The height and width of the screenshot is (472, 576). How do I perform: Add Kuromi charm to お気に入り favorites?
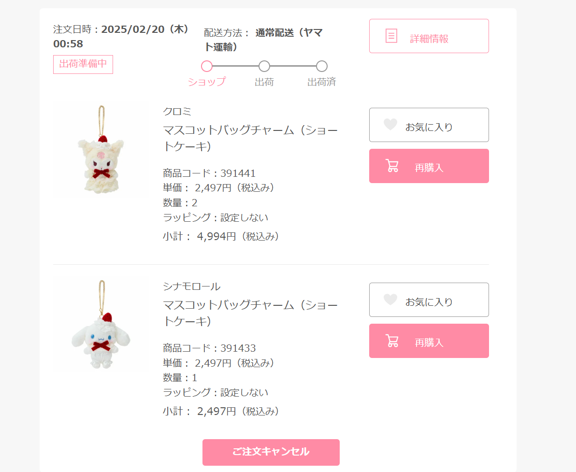click(x=429, y=125)
